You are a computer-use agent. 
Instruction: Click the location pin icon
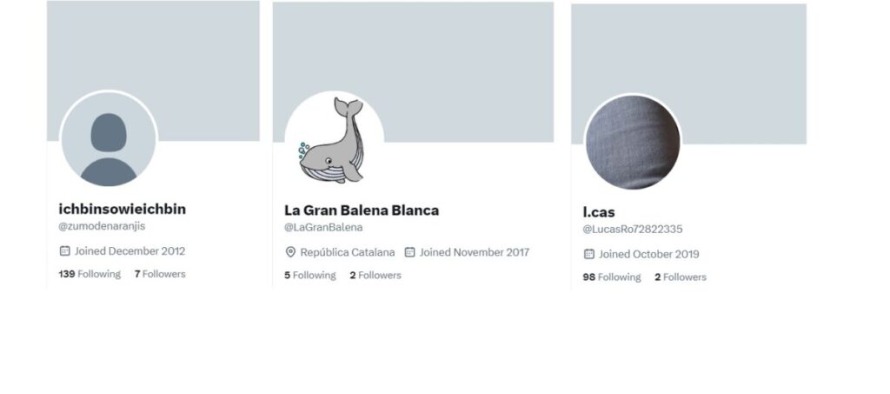coord(290,252)
